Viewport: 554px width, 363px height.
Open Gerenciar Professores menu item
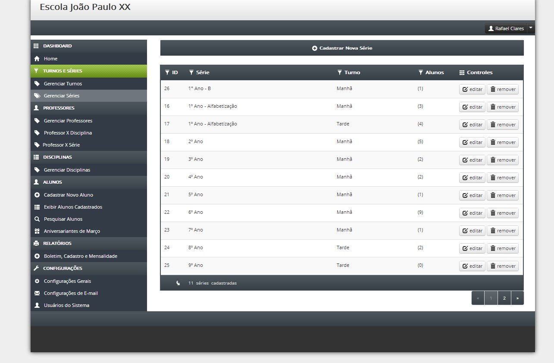tap(89, 121)
